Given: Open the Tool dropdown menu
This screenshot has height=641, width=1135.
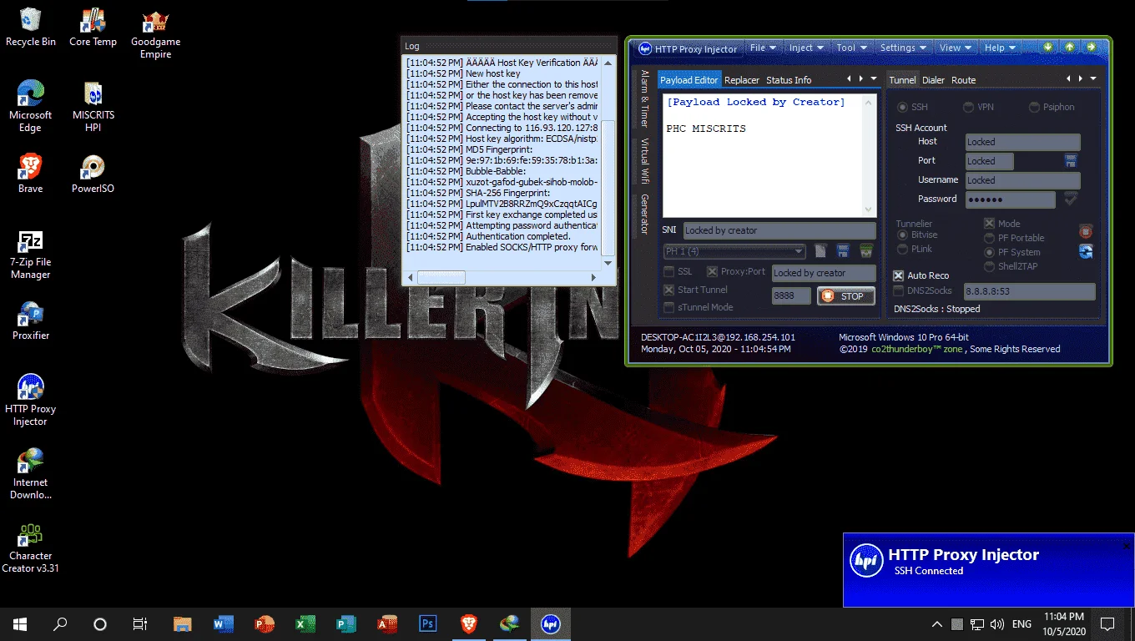Looking at the screenshot, I should pos(852,48).
